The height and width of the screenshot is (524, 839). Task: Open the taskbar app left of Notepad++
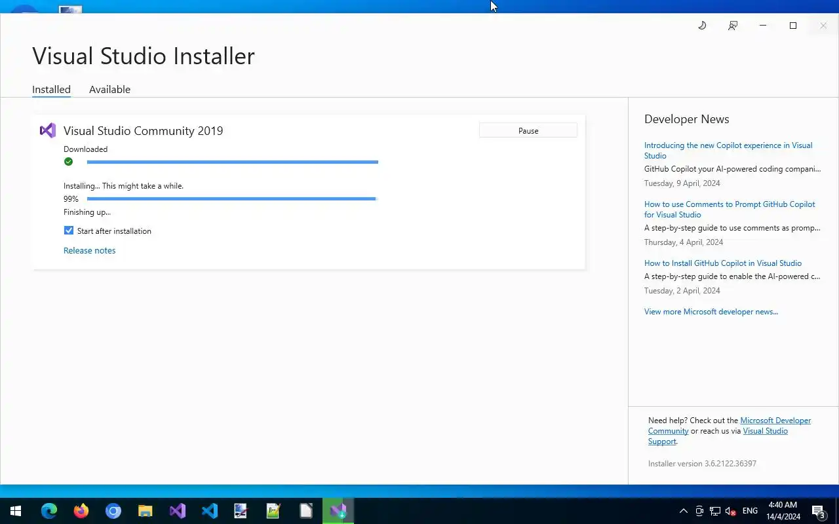click(x=241, y=511)
